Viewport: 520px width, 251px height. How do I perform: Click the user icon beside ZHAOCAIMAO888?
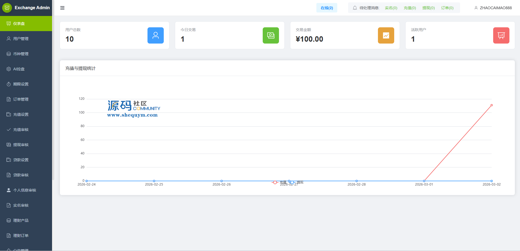coord(476,8)
